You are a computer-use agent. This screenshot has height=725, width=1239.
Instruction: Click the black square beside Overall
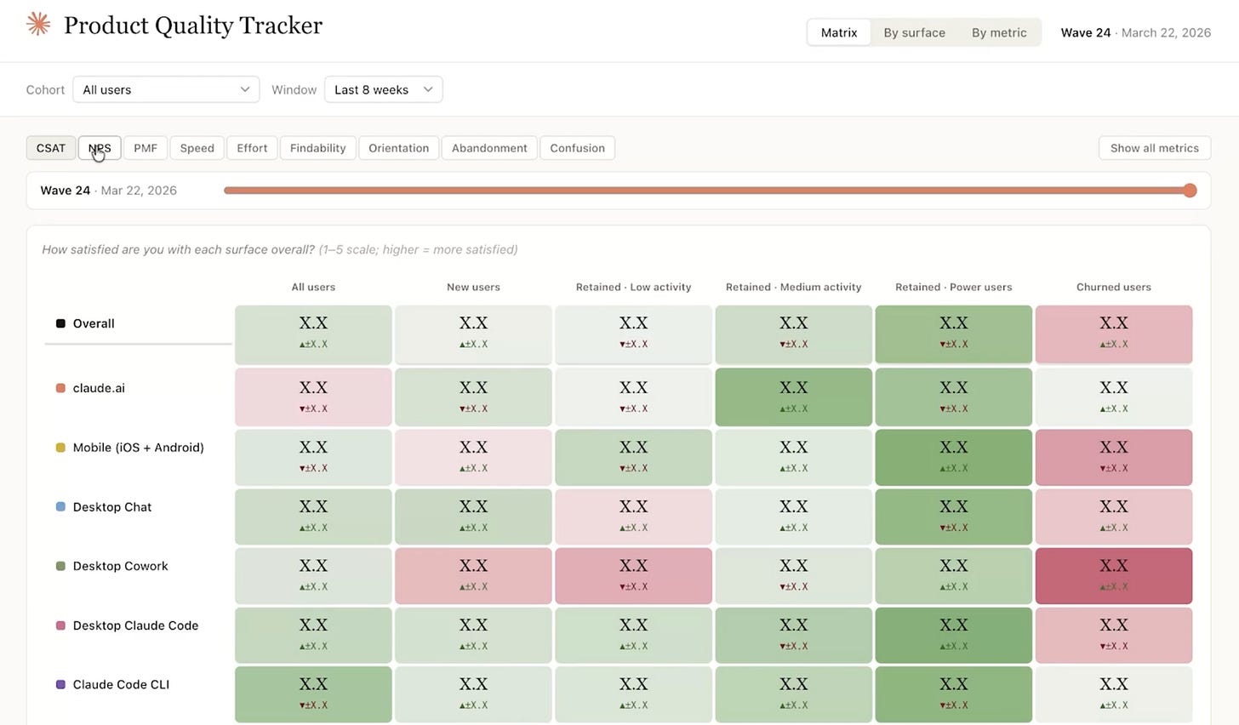click(60, 323)
